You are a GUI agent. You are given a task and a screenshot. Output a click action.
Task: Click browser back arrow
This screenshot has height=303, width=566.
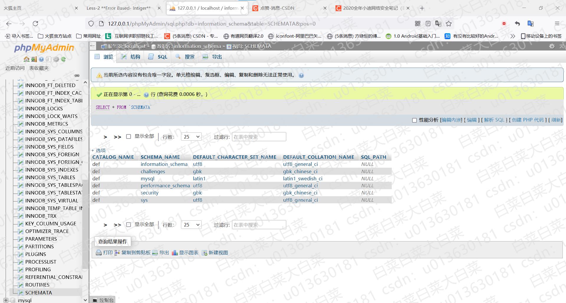9,24
